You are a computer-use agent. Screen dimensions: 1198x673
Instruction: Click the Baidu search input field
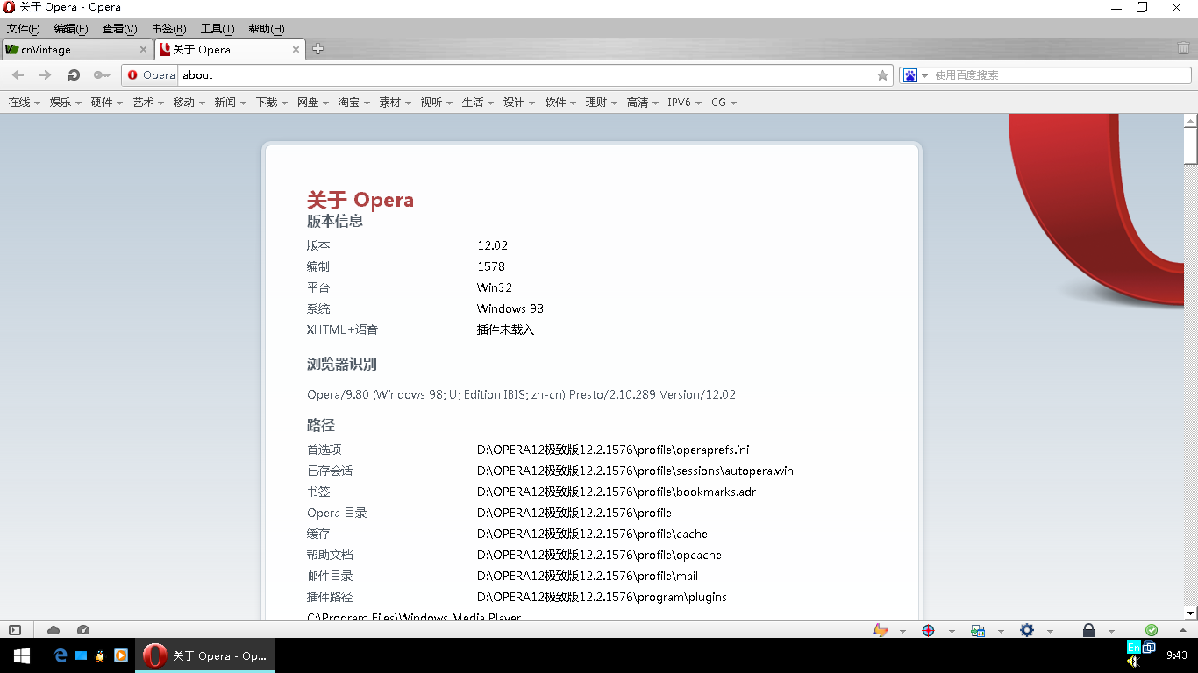(x=1061, y=75)
